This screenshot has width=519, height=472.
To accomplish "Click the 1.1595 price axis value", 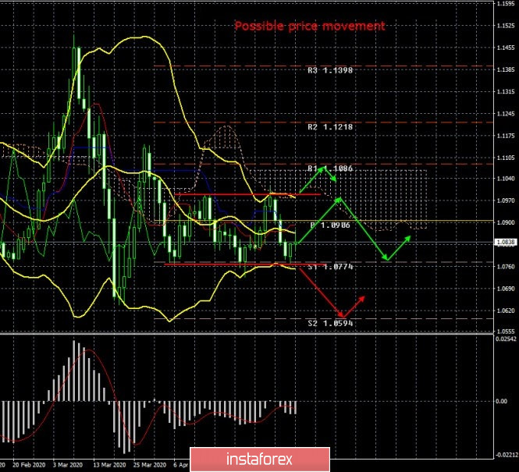I will click(506, 4).
